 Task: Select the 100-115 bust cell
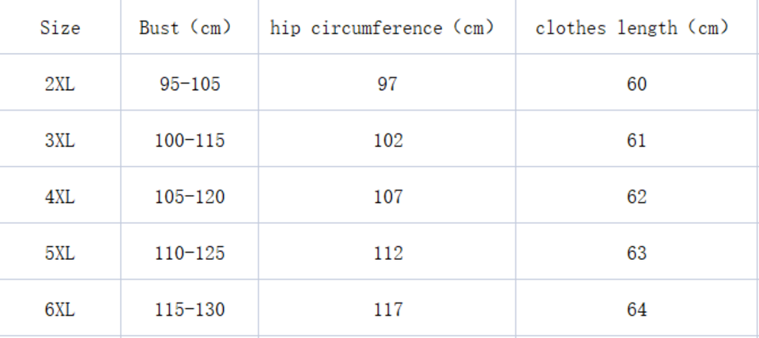(189, 141)
